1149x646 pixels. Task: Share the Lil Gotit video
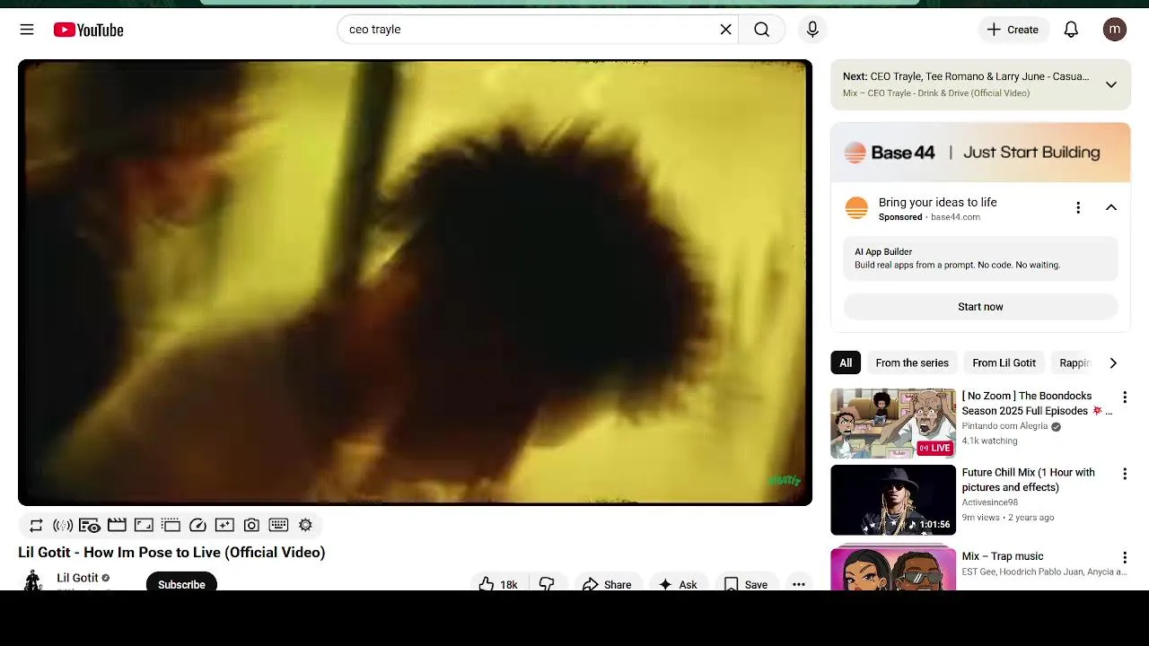tap(608, 584)
